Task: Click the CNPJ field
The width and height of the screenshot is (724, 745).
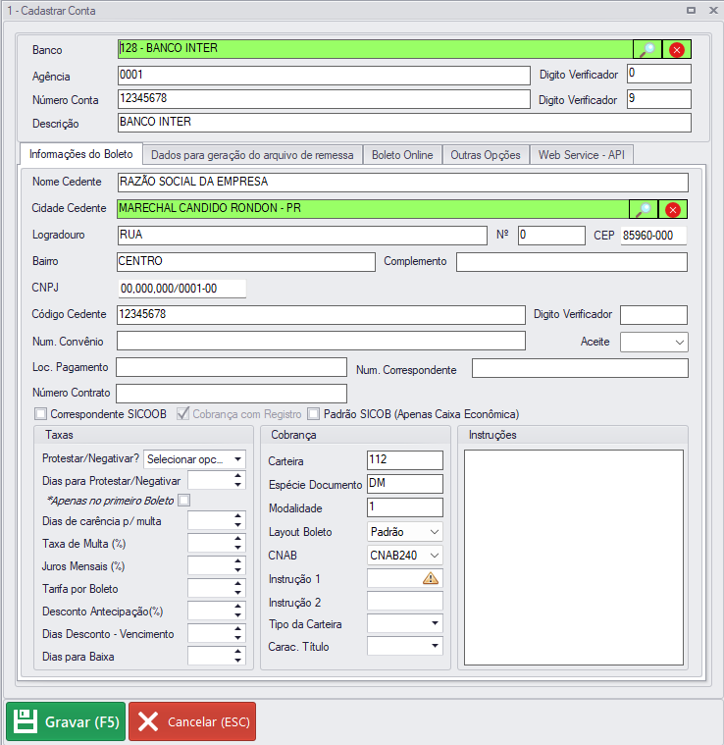Action: point(181,289)
